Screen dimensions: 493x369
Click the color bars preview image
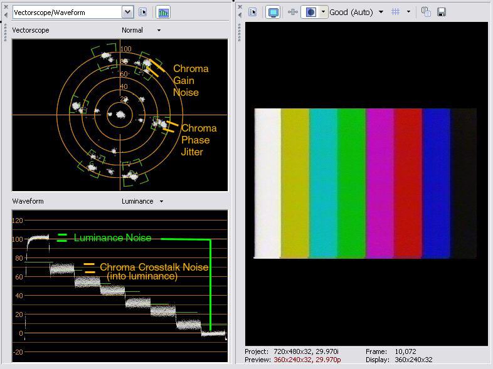click(365, 183)
